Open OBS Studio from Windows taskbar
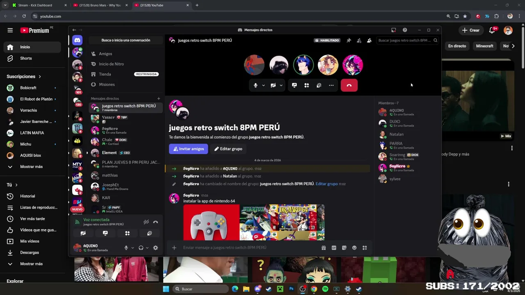 click(303, 289)
